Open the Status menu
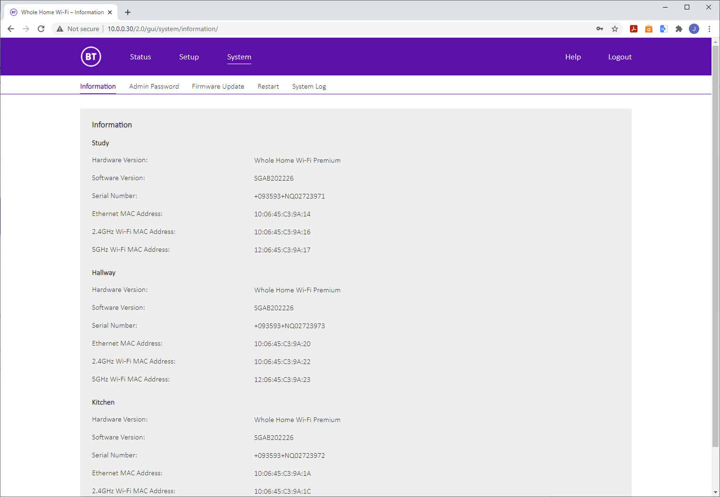The height and width of the screenshot is (497, 720). [x=141, y=57]
